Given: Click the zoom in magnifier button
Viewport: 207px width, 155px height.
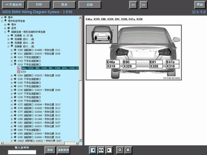Looking at the screenshot, I should (120, 150).
